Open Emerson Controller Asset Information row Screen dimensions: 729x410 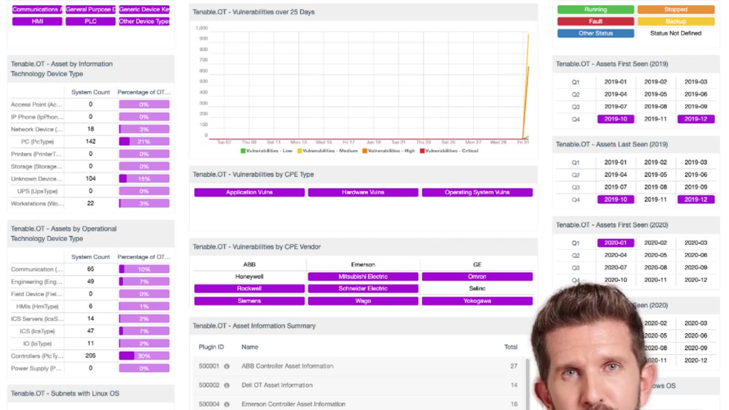pyautogui.click(x=358, y=403)
